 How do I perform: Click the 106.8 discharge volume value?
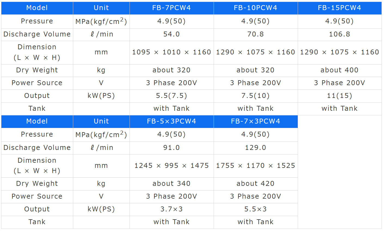[339, 34]
